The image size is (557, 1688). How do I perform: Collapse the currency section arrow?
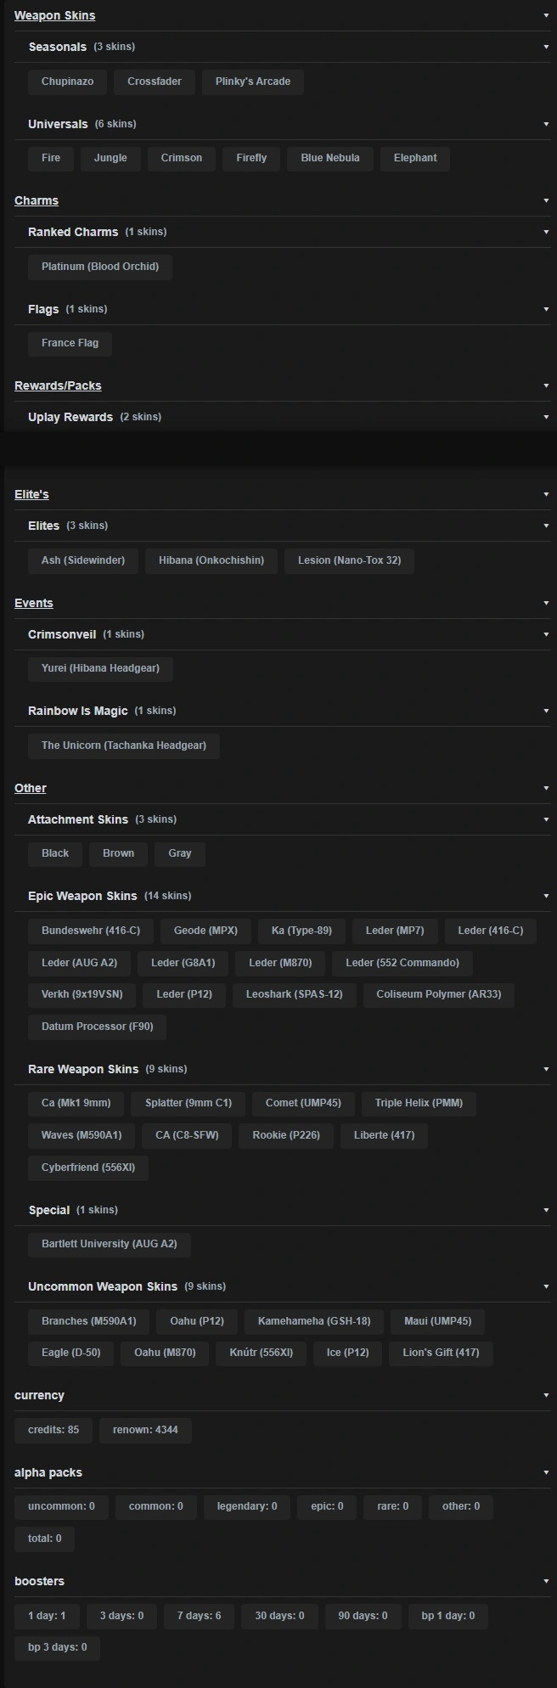click(x=546, y=1395)
